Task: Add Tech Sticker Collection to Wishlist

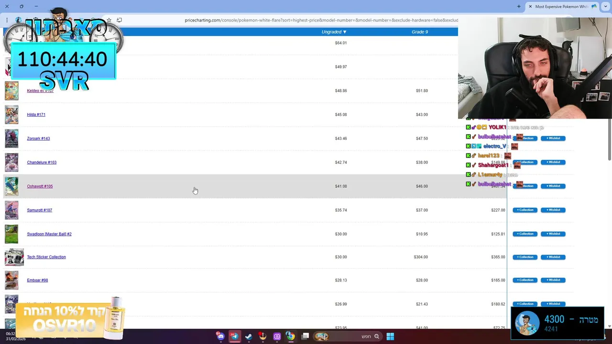Action: pyautogui.click(x=553, y=257)
